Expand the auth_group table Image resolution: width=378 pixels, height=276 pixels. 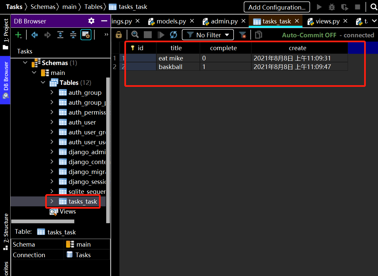(x=51, y=92)
